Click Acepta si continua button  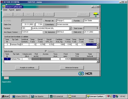click(27, 68)
